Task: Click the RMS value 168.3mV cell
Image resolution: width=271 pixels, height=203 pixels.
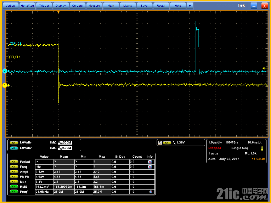Action: [44, 187]
